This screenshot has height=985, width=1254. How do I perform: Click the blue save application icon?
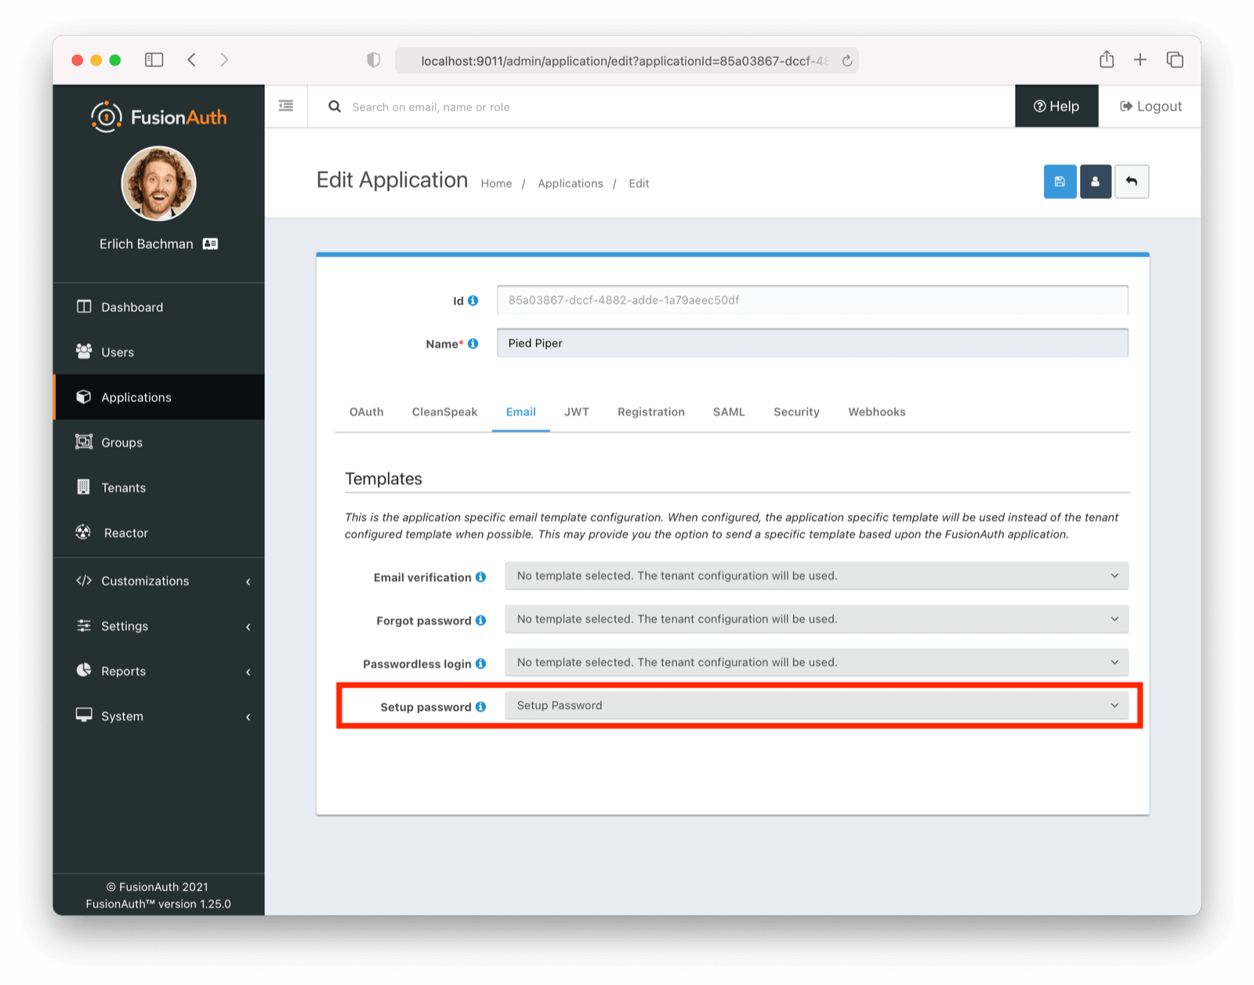click(1060, 182)
